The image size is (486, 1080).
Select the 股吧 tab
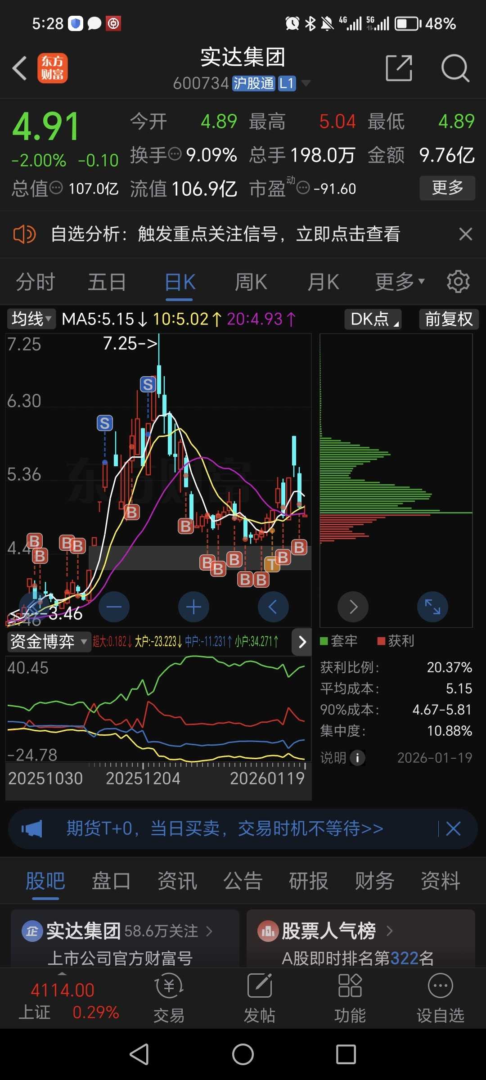tap(45, 881)
